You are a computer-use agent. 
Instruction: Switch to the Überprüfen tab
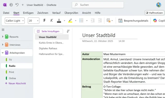point(71,13)
